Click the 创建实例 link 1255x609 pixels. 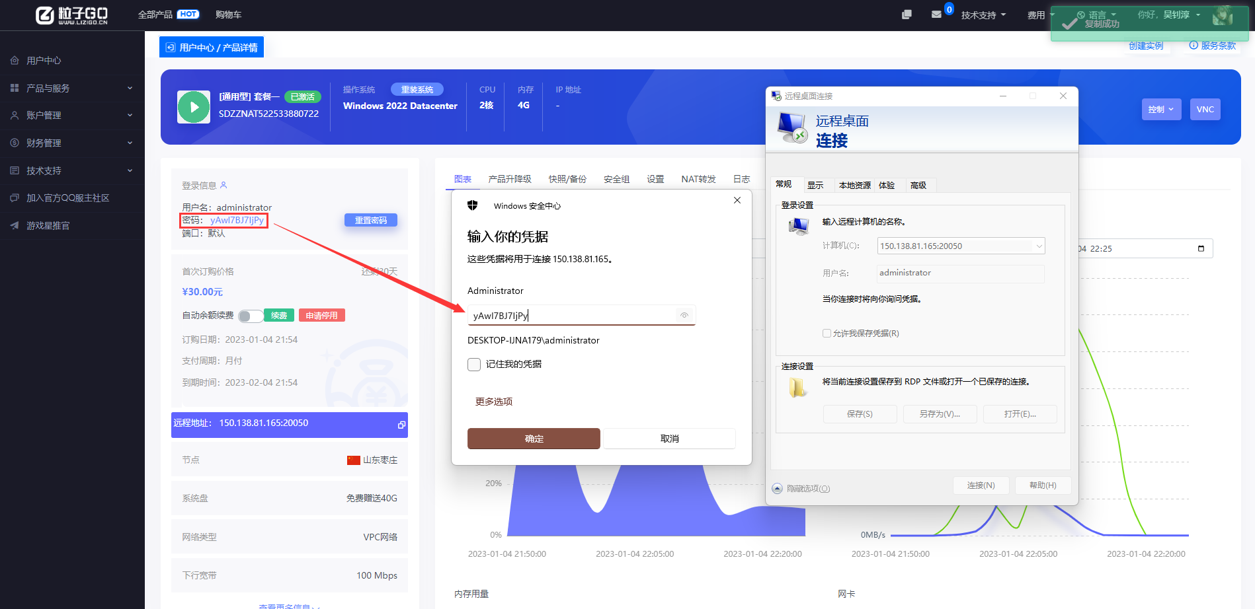click(1146, 46)
